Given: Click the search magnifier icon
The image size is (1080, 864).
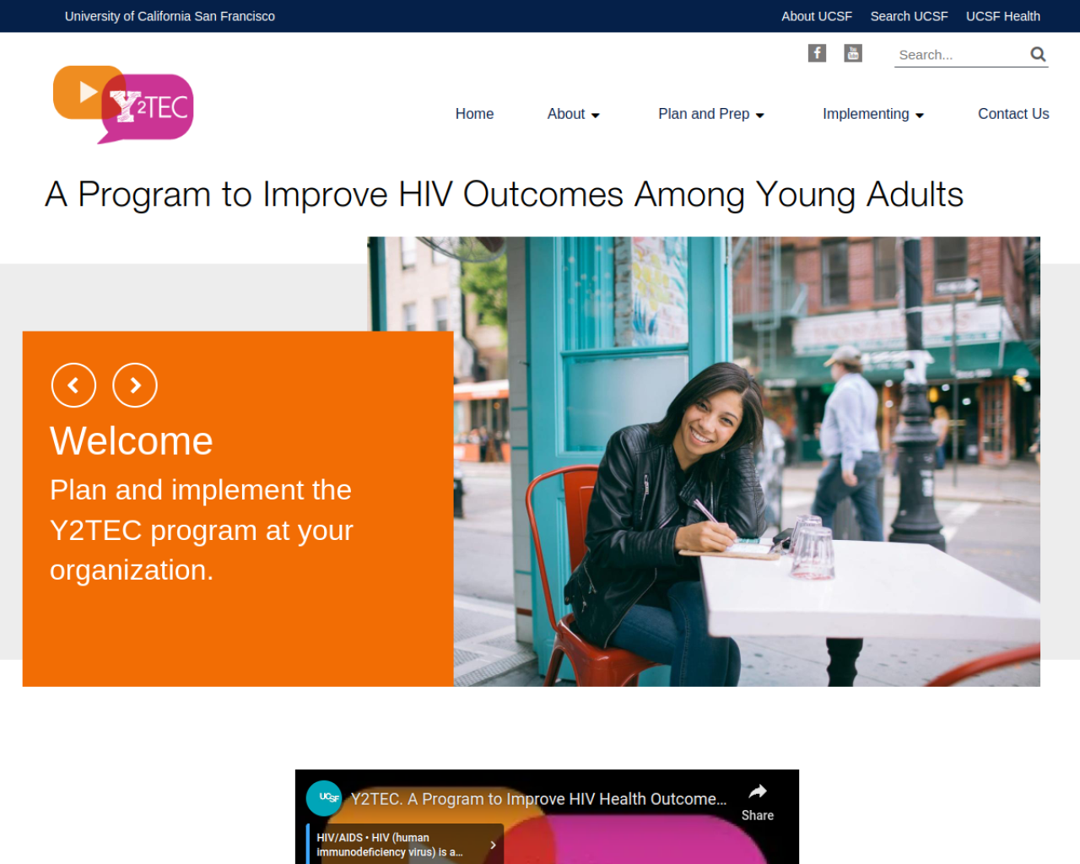Looking at the screenshot, I should 1038,55.
